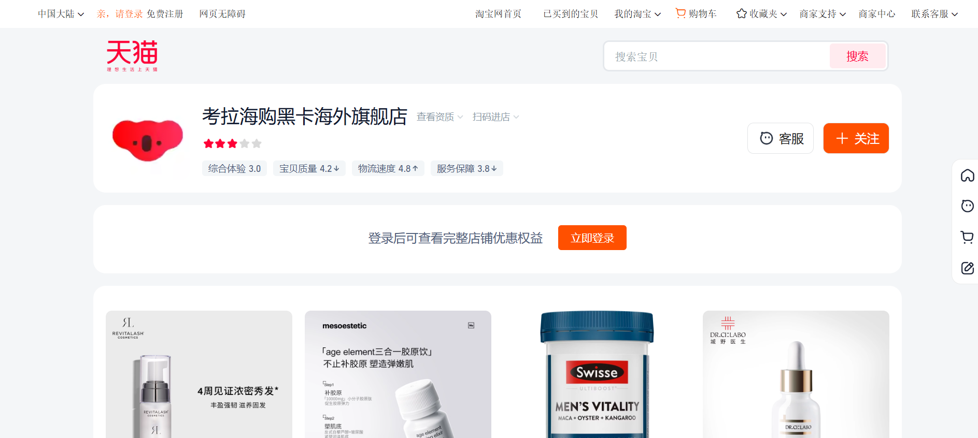Open cart icon in right sidebar
This screenshot has width=978, height=438.
coord(967,237)
